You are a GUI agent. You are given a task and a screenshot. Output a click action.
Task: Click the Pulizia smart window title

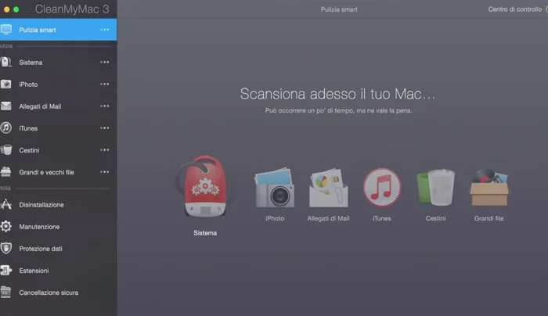(339, 9)
